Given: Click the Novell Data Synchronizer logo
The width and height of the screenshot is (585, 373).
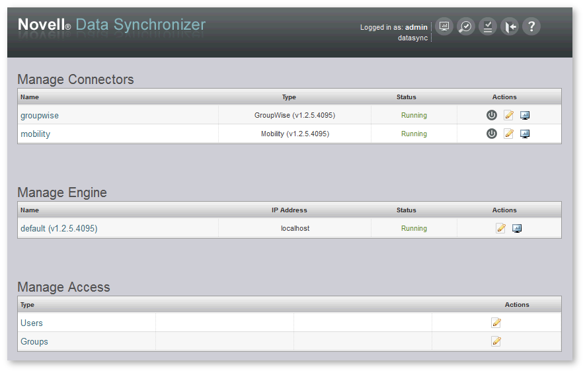Looking at the screenshot, I should coord(112,24).
